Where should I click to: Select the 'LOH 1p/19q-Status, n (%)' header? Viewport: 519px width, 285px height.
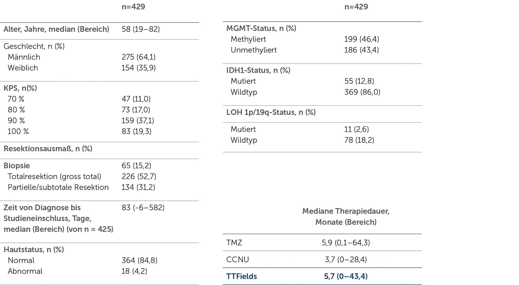click(x=271, y=112)
